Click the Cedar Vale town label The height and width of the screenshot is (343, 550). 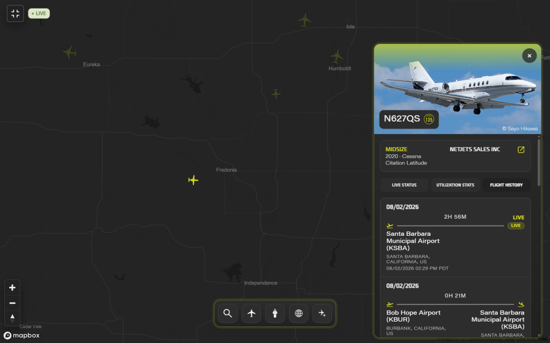coord(31,326)
